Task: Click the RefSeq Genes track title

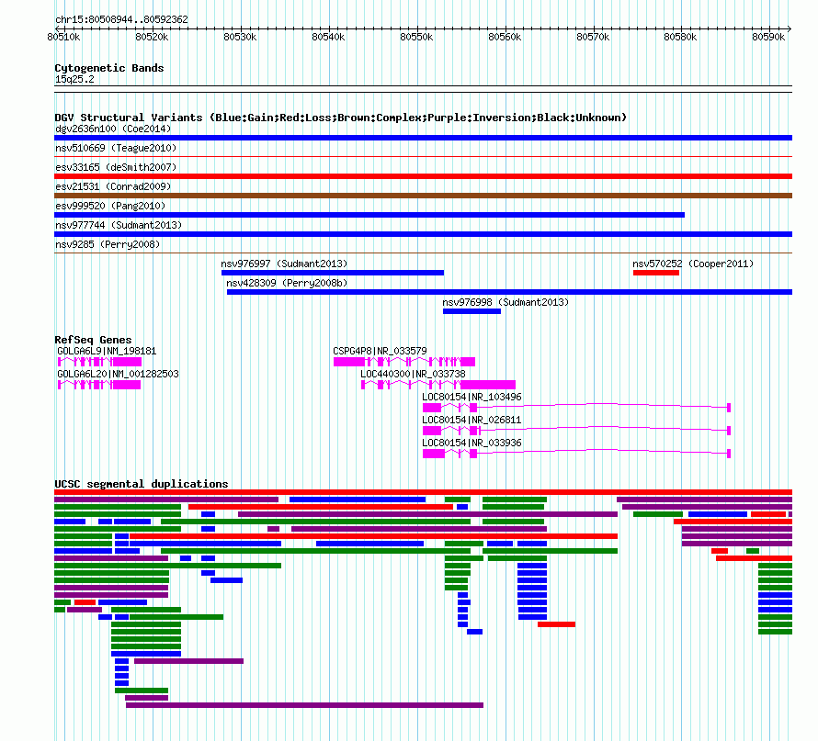Action: [x=93, y=340]
